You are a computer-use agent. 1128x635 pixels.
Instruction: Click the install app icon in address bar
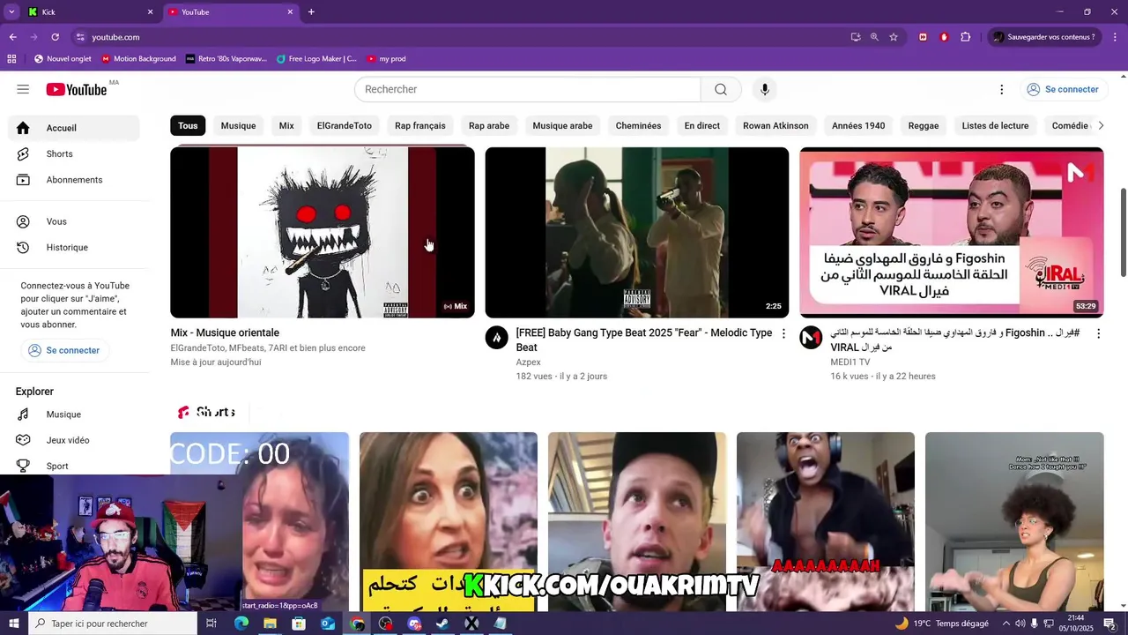[855, 37]
